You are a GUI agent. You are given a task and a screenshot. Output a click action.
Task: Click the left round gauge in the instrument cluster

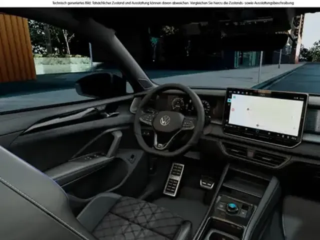click(178, 104)
